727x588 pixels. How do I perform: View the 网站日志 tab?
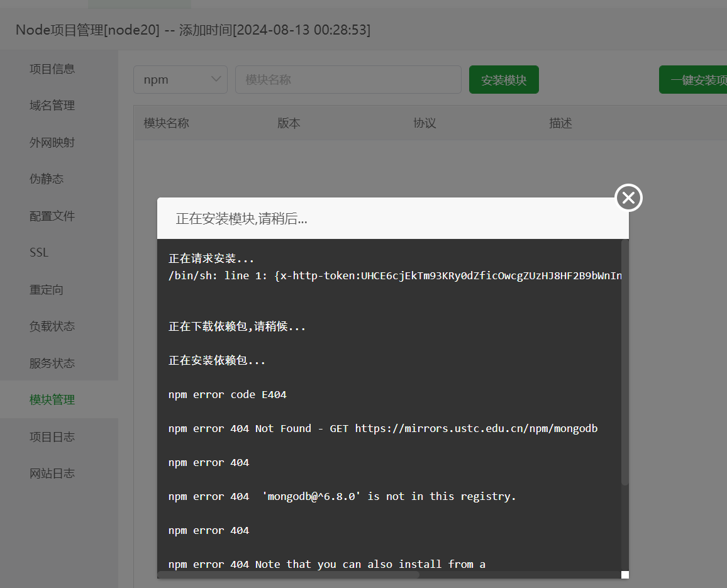[59, 474]
